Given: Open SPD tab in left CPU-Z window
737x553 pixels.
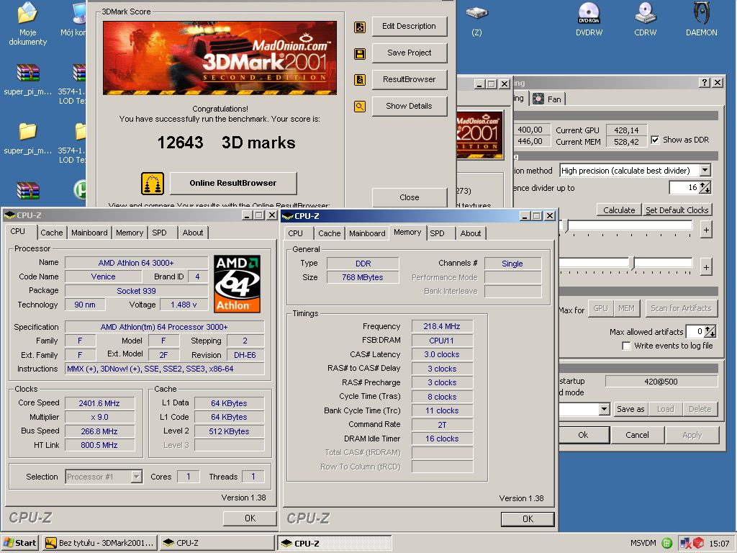Looking at the screenshot, I should (x=159, y=233).
